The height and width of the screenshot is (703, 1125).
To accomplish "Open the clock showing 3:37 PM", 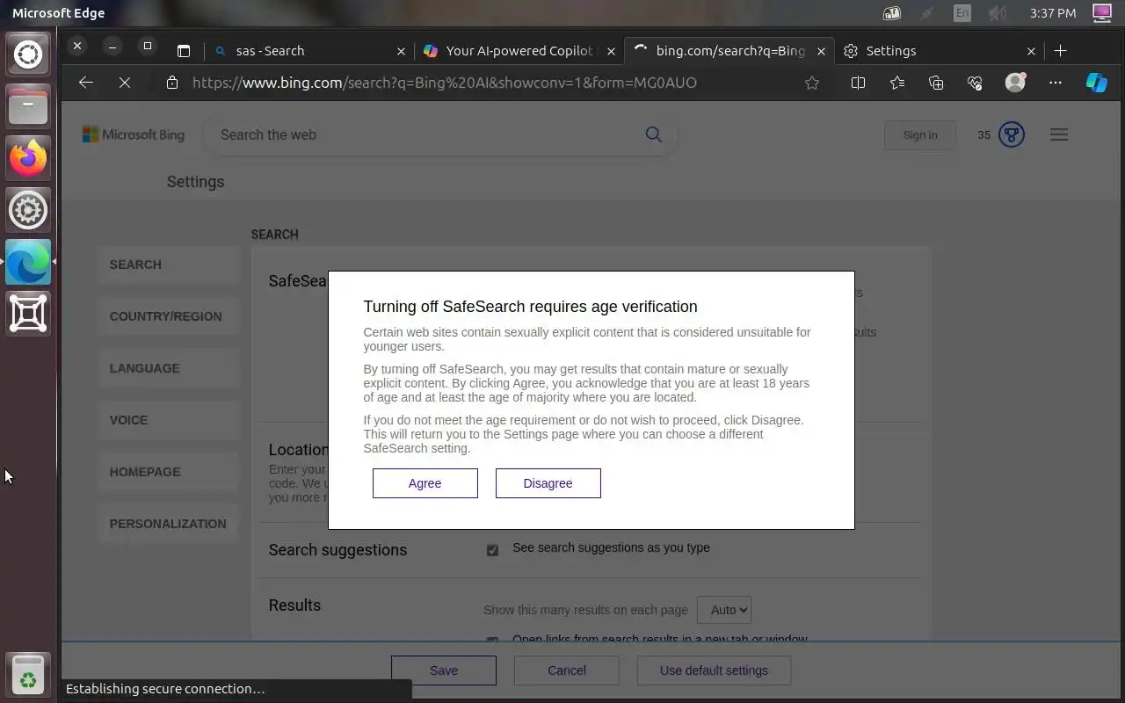I will click(x=1053, y=13).
